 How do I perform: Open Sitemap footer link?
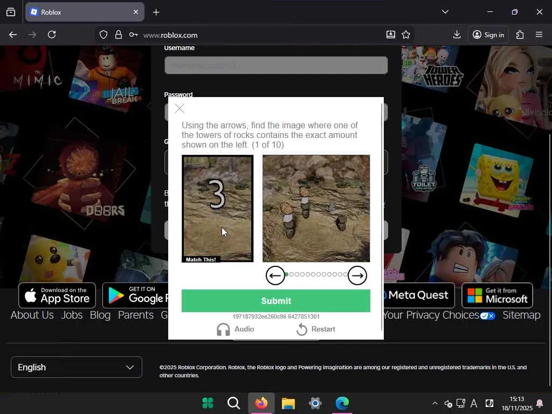point(521,315)
